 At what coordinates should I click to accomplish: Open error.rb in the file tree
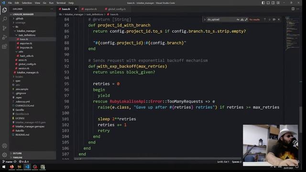(x=22, y=60)
